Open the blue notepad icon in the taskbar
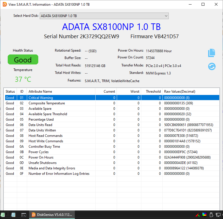This screenshot has width=223, height=219. (x=13, y=215)
